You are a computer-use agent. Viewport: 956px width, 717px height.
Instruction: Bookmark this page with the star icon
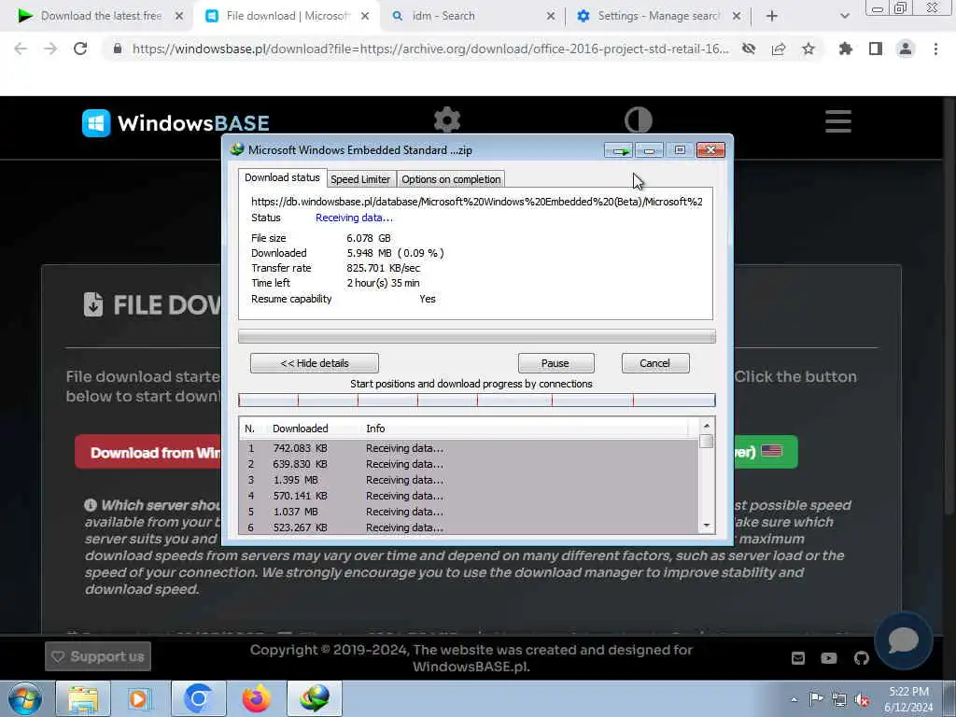pyautogui.click(x=808, y=49)
